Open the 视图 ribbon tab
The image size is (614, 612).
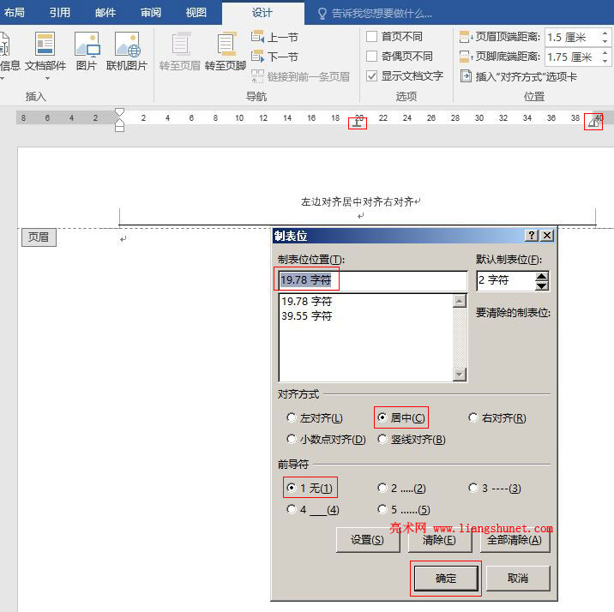coord(196,13)
